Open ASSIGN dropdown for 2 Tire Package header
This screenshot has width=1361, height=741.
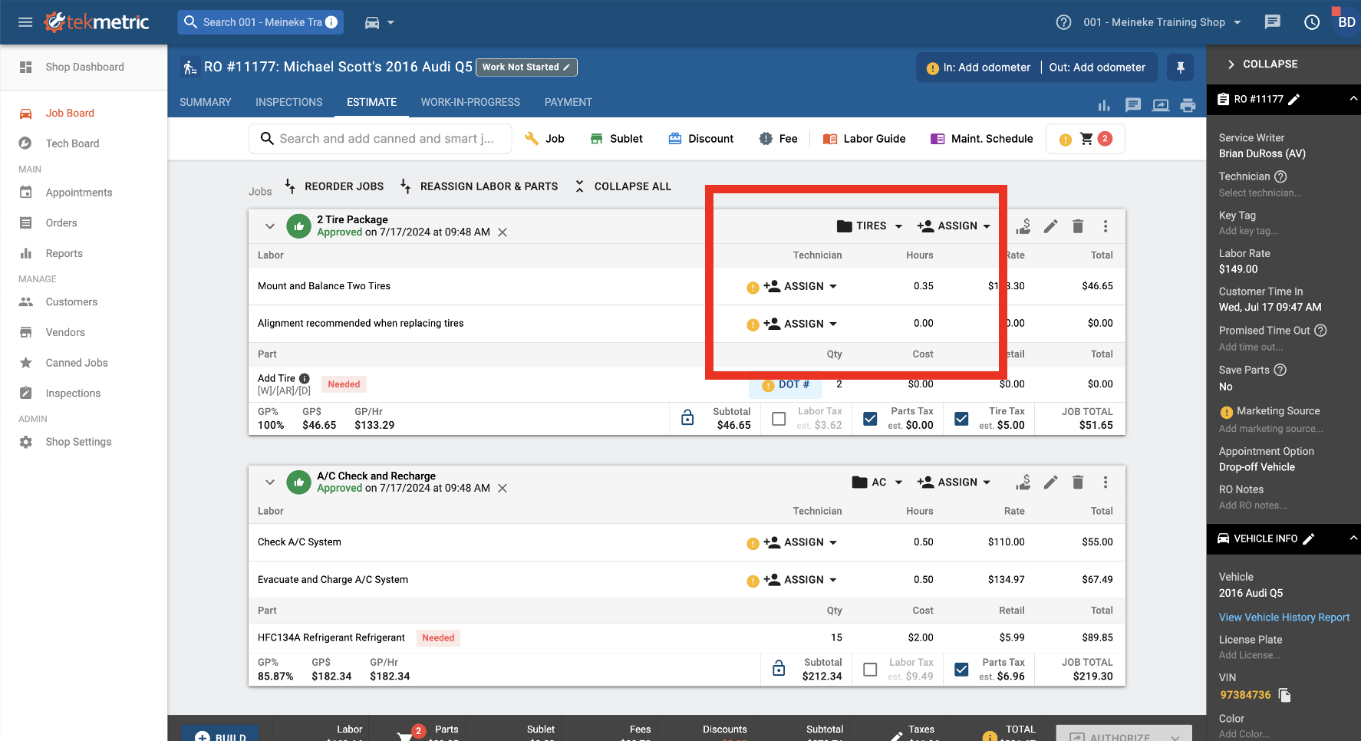[x=954, y=226]
